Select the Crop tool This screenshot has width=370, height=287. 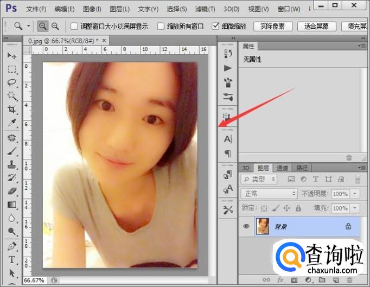(11, 109)
